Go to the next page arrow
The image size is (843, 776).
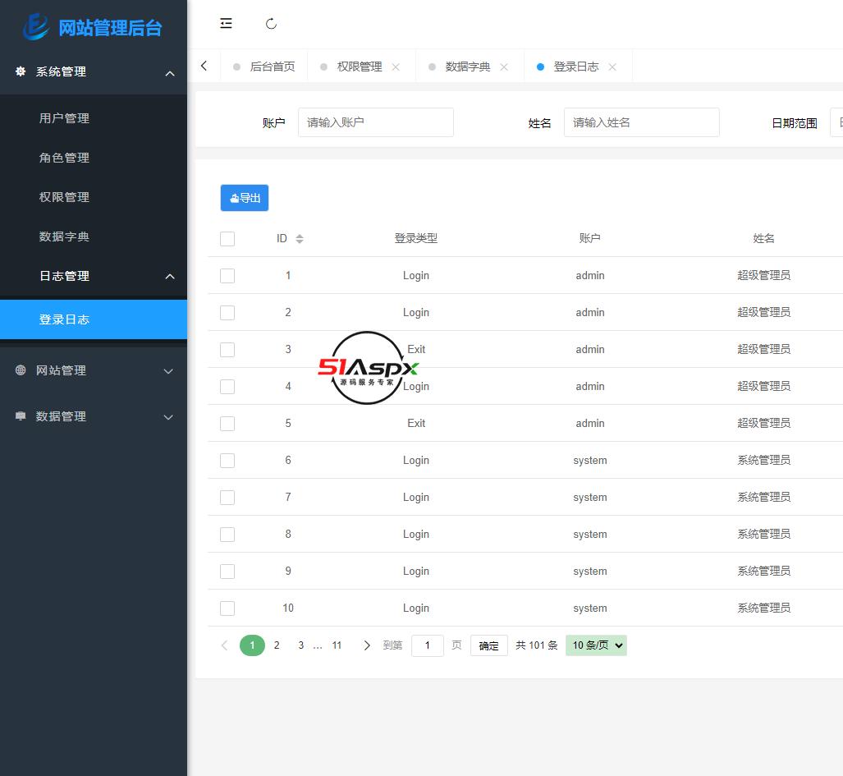tap(367, 645)
